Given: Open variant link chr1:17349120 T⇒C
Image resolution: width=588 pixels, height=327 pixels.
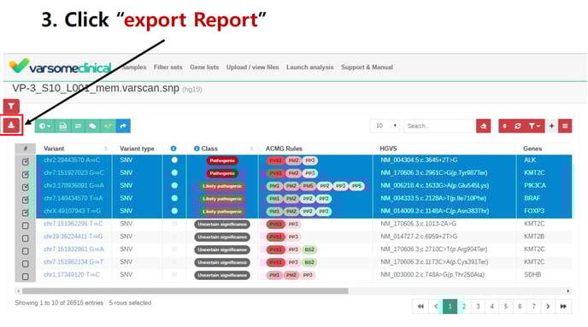Looking at the screenshot, I should point(72,275).
